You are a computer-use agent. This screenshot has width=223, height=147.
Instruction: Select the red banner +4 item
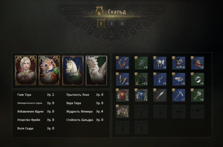pyautogui.click(x=123, y=95)
